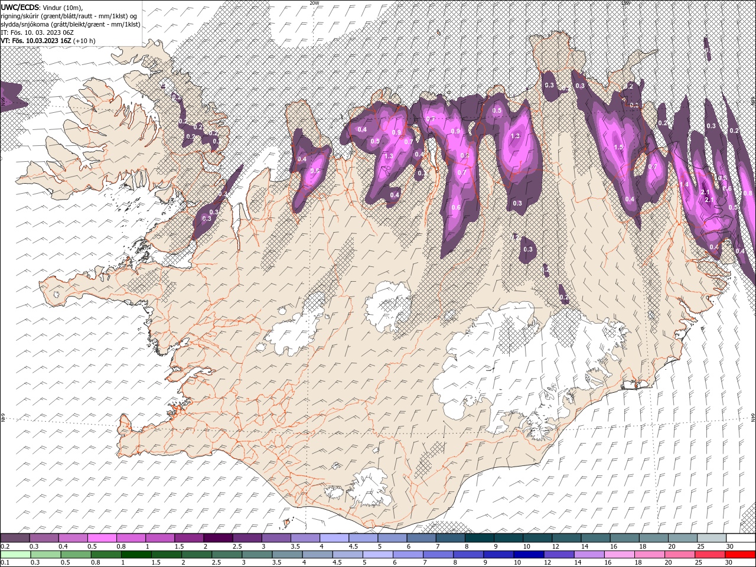Pick the snow scale swatch labeled 3.5

pos(305,538)
